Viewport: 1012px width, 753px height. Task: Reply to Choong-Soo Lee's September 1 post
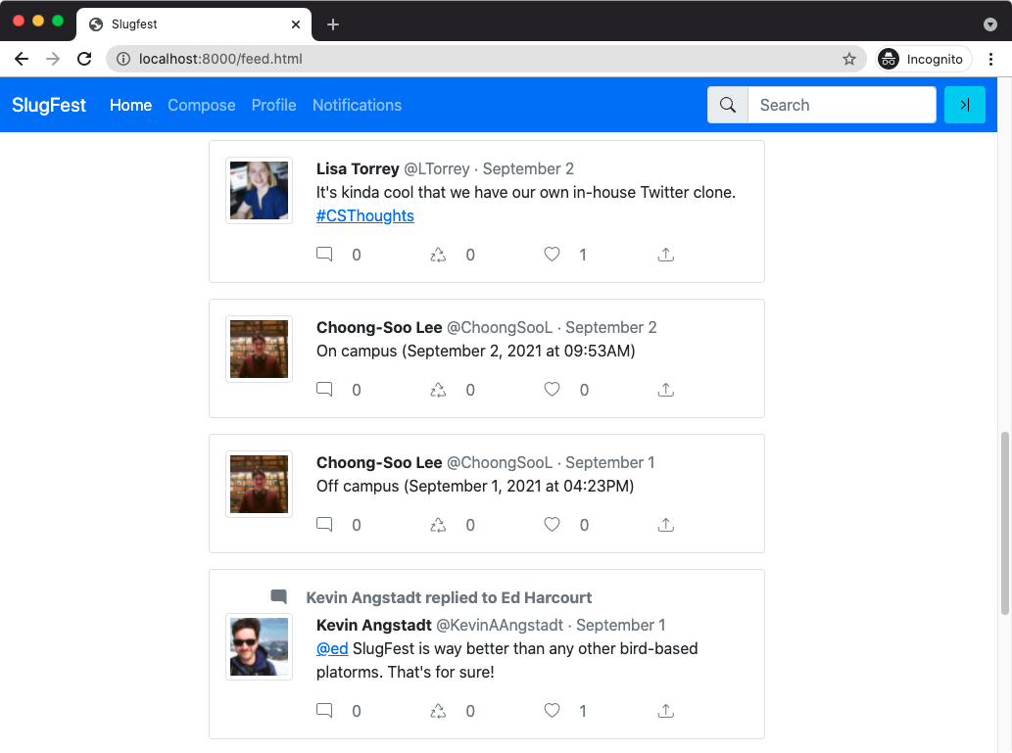(x=324, y=525)
